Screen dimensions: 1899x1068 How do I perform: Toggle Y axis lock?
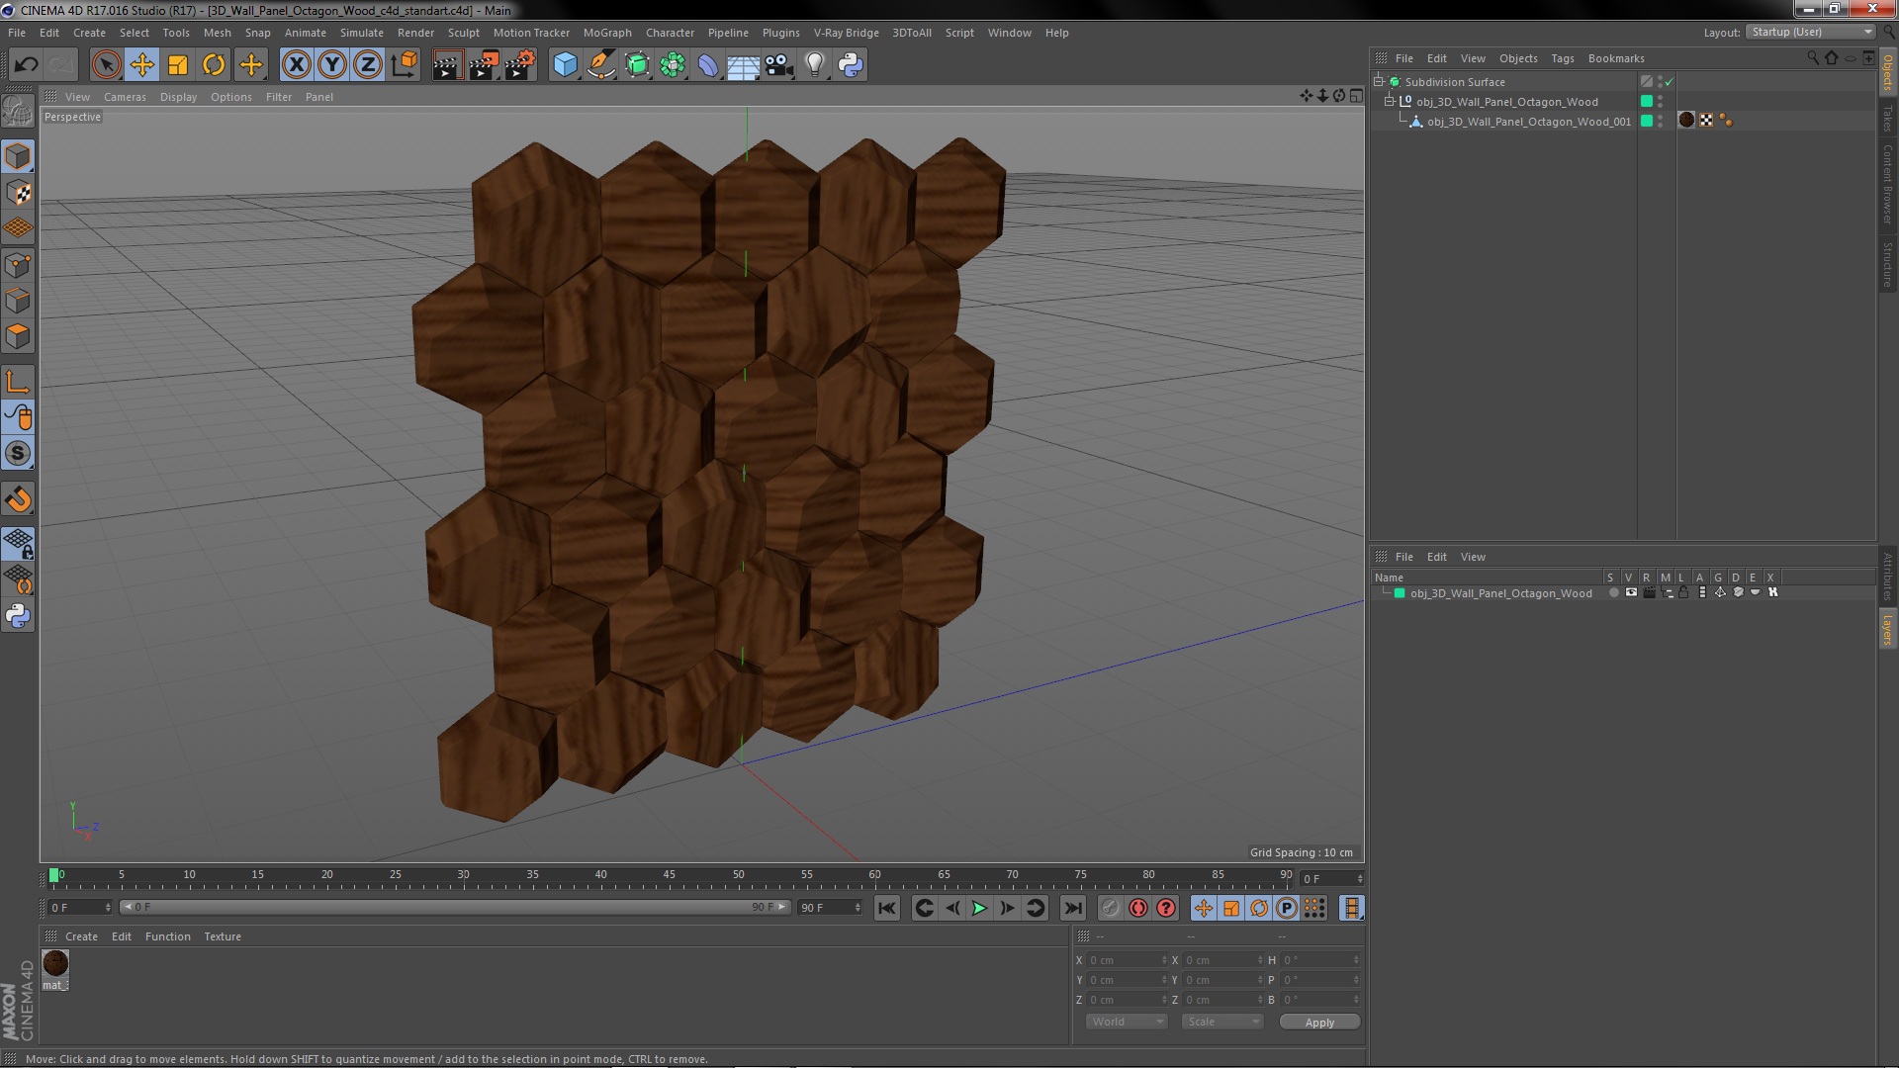(332, 65)
